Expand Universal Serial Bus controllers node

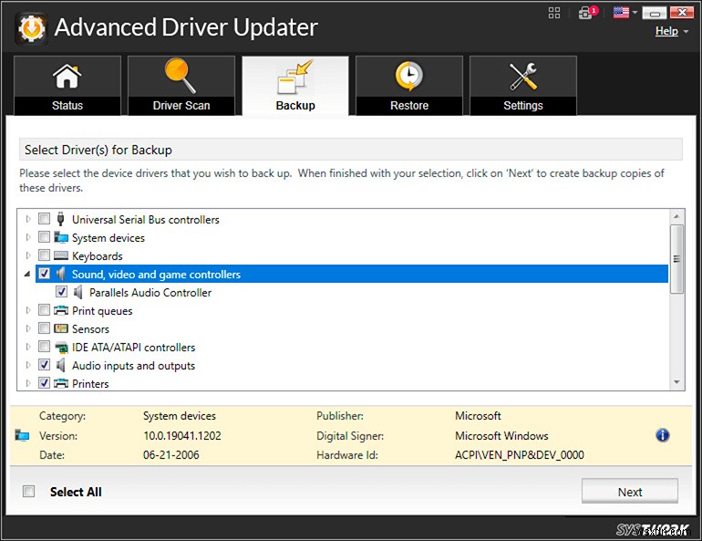pyautogui.click(x=28, y=219)
